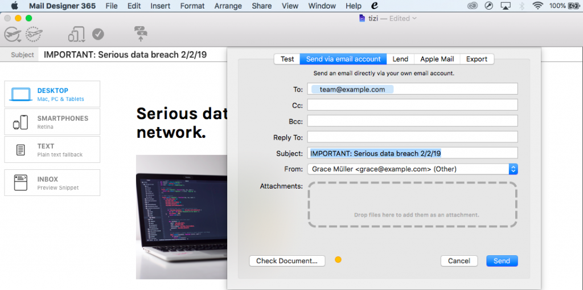This screenshot has width=583, height=290.
Task: Open the AirPlay menu bar icon
Action: [x=506, y=6]
